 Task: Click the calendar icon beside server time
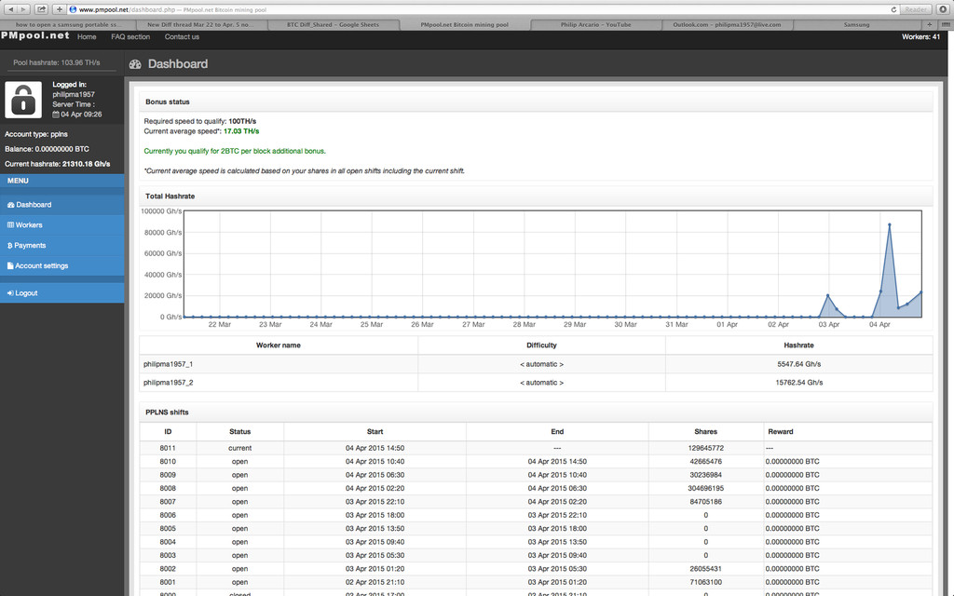[56, 115]
